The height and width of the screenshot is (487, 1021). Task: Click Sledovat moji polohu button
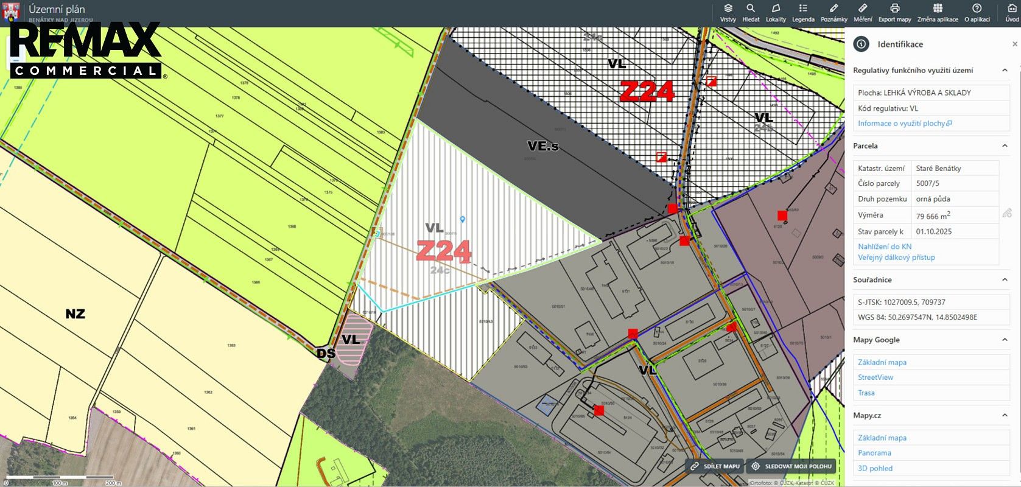point(791,466)
